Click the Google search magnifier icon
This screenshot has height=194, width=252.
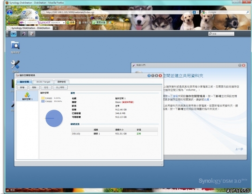pyautogui.click(x=248, y=12)
